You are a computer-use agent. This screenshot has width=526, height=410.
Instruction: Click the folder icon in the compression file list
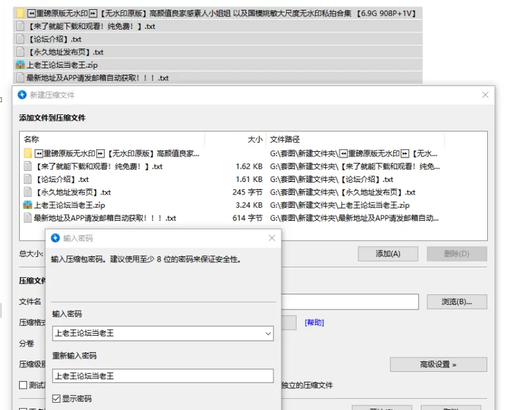(x=28, y=153)
